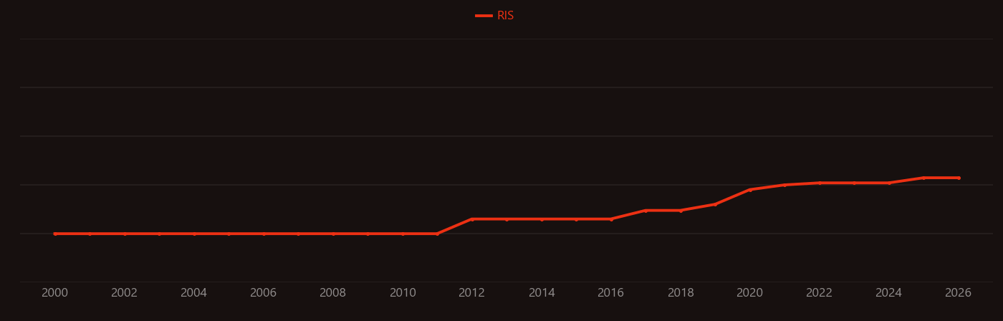Select the 2012 data point on the line
This screenshot has width=1003, height=321.
(472, 219)
